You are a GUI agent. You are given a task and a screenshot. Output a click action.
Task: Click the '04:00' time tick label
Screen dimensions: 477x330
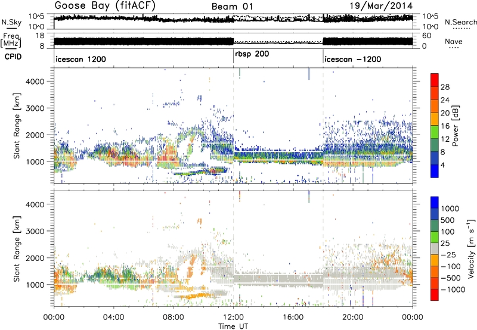point(113,317)
